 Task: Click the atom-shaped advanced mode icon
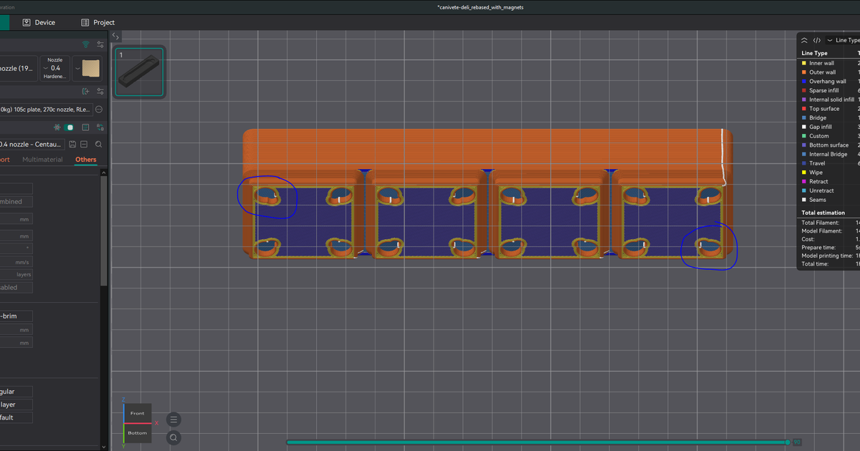57,127
